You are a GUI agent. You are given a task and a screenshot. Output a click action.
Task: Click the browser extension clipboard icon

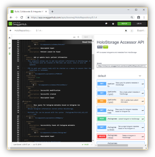pos(138,17)
